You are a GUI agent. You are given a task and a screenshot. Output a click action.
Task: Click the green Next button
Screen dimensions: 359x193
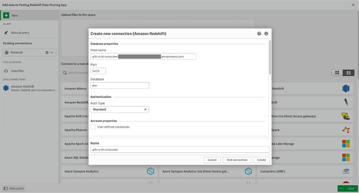(351, 188)
